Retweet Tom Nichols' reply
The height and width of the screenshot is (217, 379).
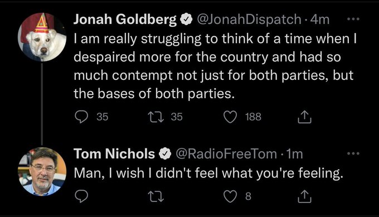click(156, 196)
